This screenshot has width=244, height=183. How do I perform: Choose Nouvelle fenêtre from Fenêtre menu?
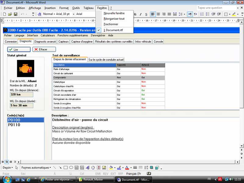click(x=114, y=13)
